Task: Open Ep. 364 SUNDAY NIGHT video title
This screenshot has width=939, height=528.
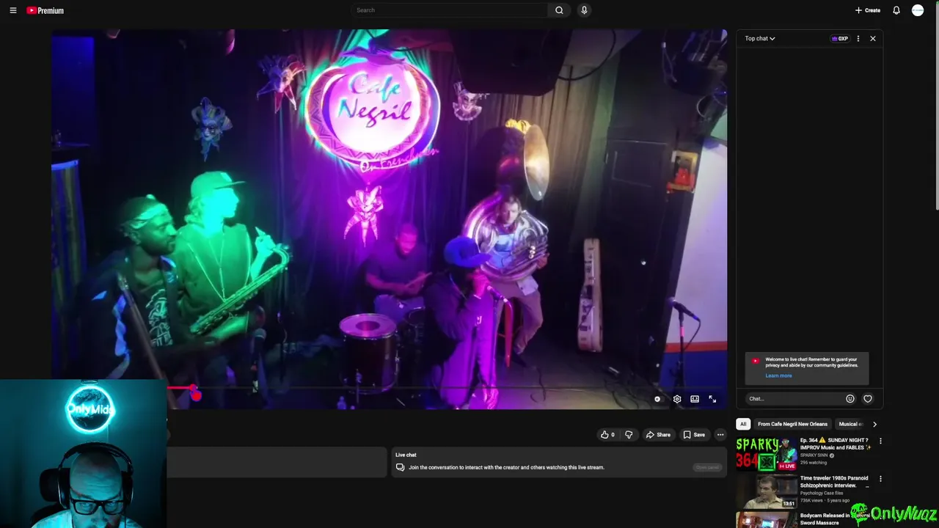Action: click(835, 444)
